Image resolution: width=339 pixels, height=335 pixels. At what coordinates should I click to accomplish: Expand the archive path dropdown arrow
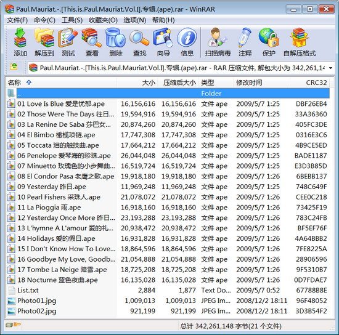(x=330, y=68)
